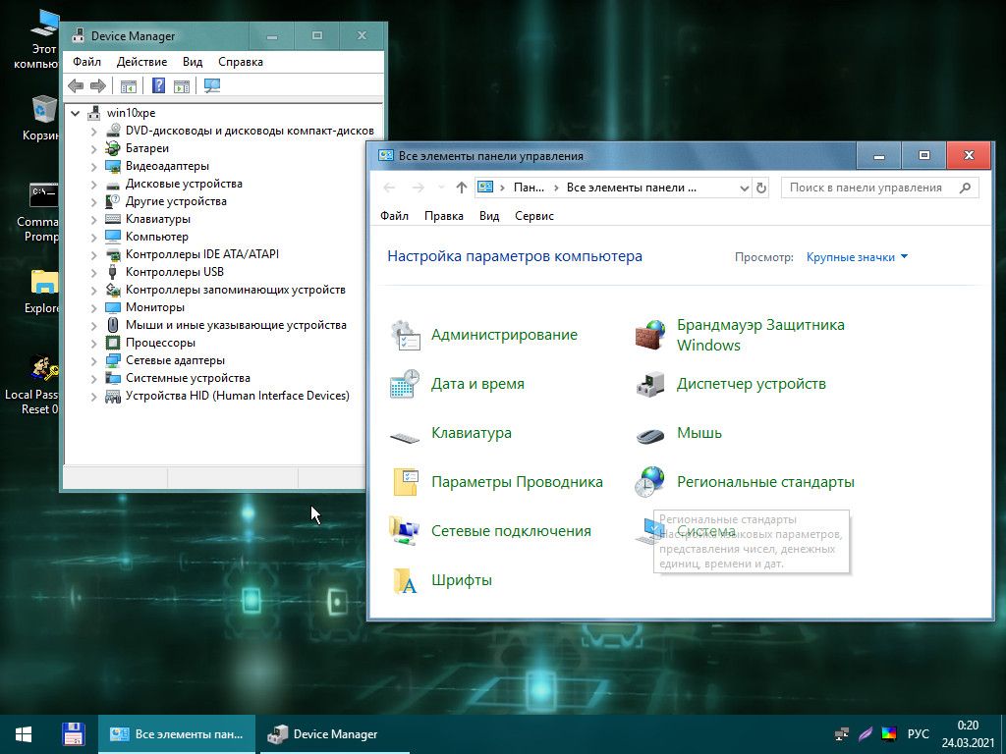Open Действие menu in Device Manager
This screenshot has width=1006, height=754.
pyautogui.click(x=141, y=62)
